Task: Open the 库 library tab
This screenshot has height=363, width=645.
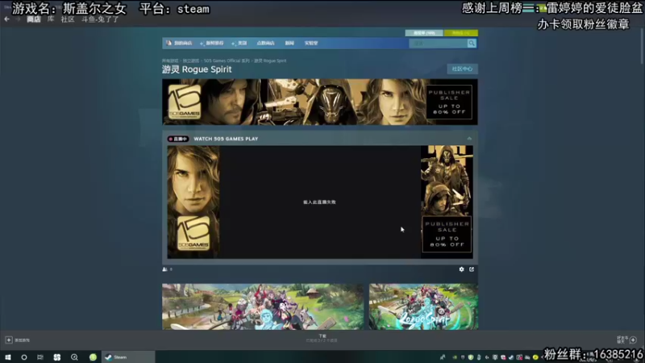Action: 51,19
